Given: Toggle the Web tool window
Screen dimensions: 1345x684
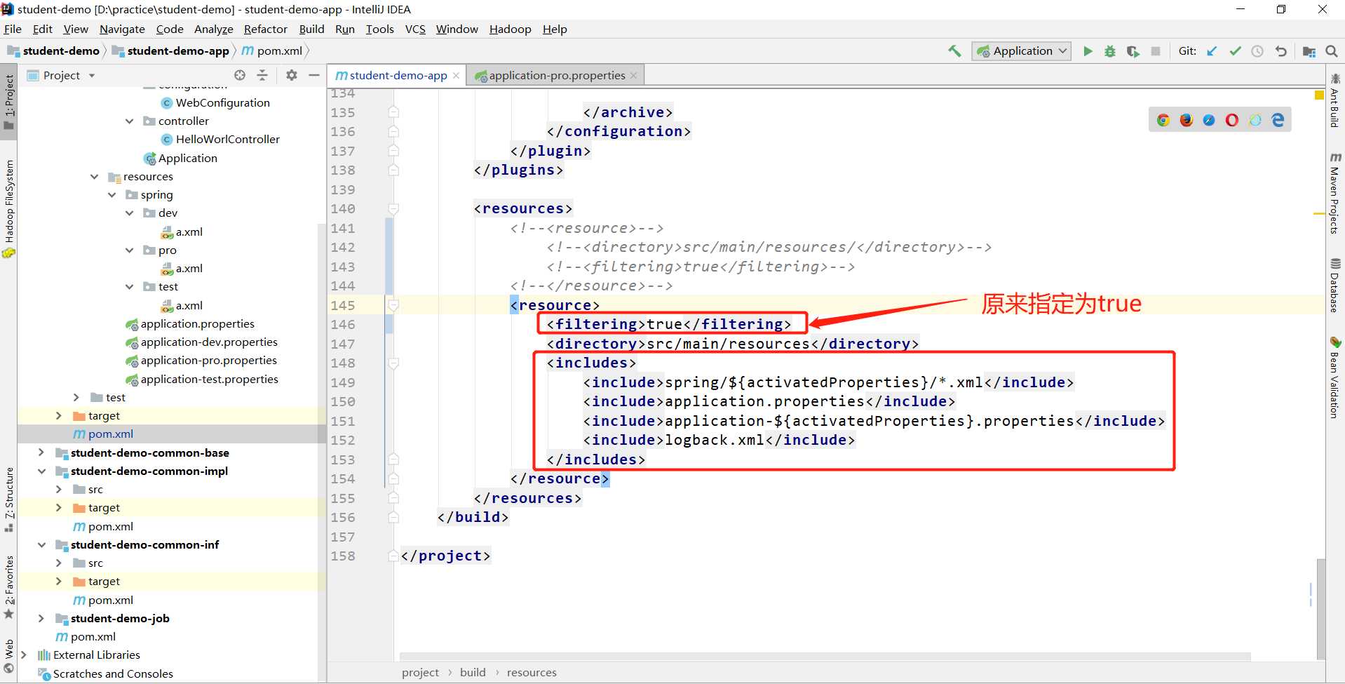Looking at the screenshot, I should 9,657.
